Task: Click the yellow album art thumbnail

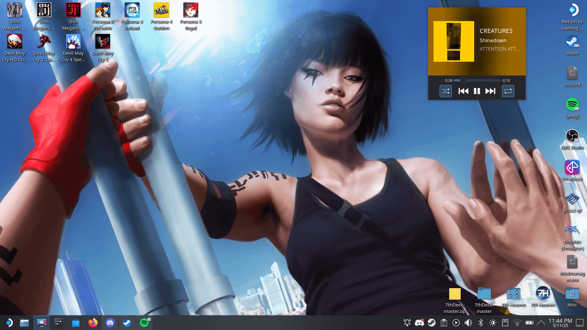Action: pyautogui.click(x=454, y=41)
